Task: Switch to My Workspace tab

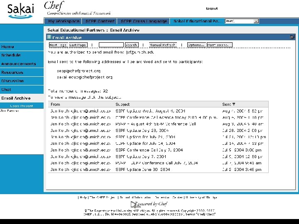Action: (x=64, y=21)
